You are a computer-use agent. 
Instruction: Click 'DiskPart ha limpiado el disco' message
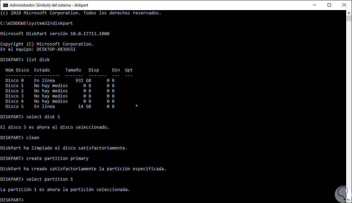[64, 148]
